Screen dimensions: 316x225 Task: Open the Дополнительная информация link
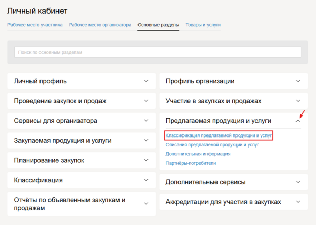pos(198,154)
